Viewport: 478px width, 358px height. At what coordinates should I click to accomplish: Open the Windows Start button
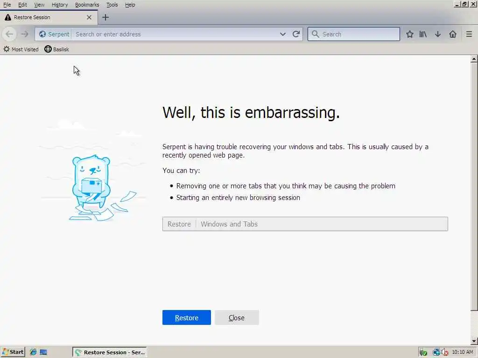pyautogui.click(x=13, y=352)
